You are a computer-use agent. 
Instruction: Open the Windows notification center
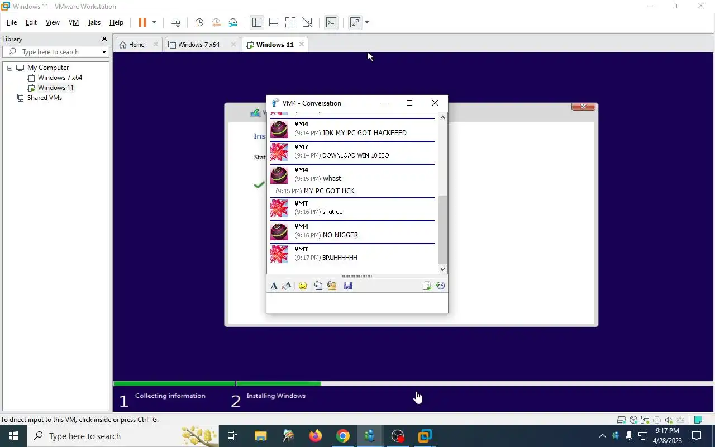pos(697,436)
